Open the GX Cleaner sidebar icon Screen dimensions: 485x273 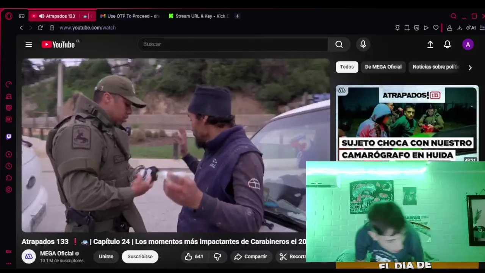tap(9, 96)
